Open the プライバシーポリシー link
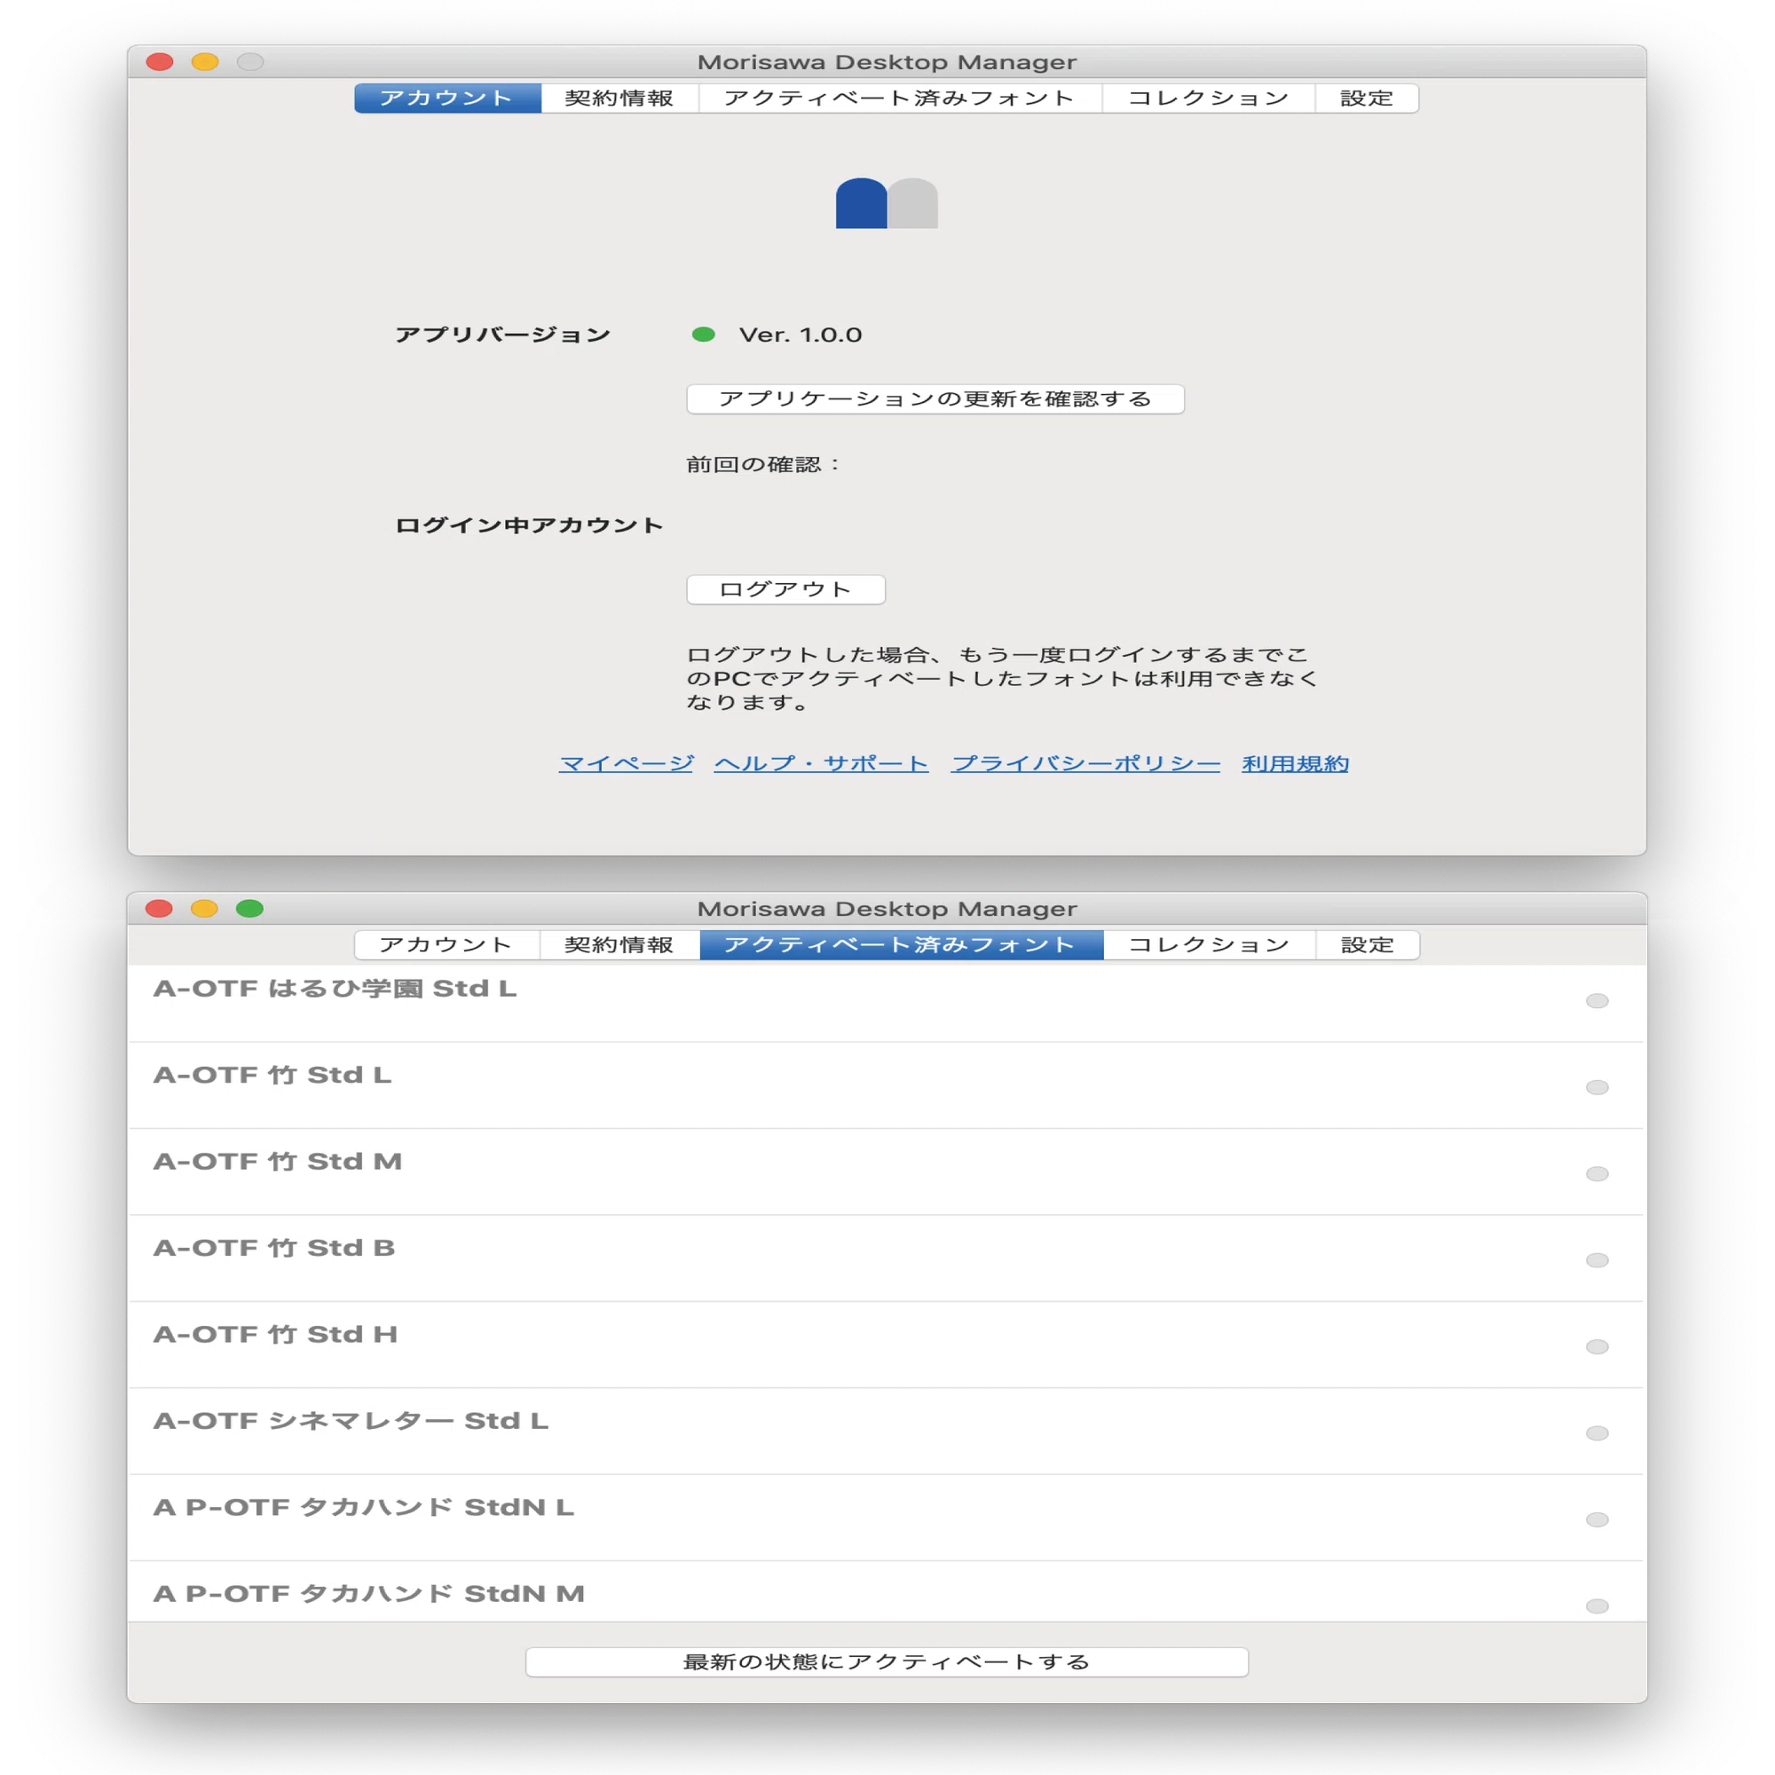This screenshot has height=1775, width=1775. point(1086,763)
